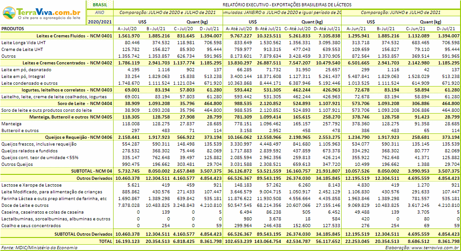
Task: Select the 'Outros Queijos' row label
Action: pos(17,164)
